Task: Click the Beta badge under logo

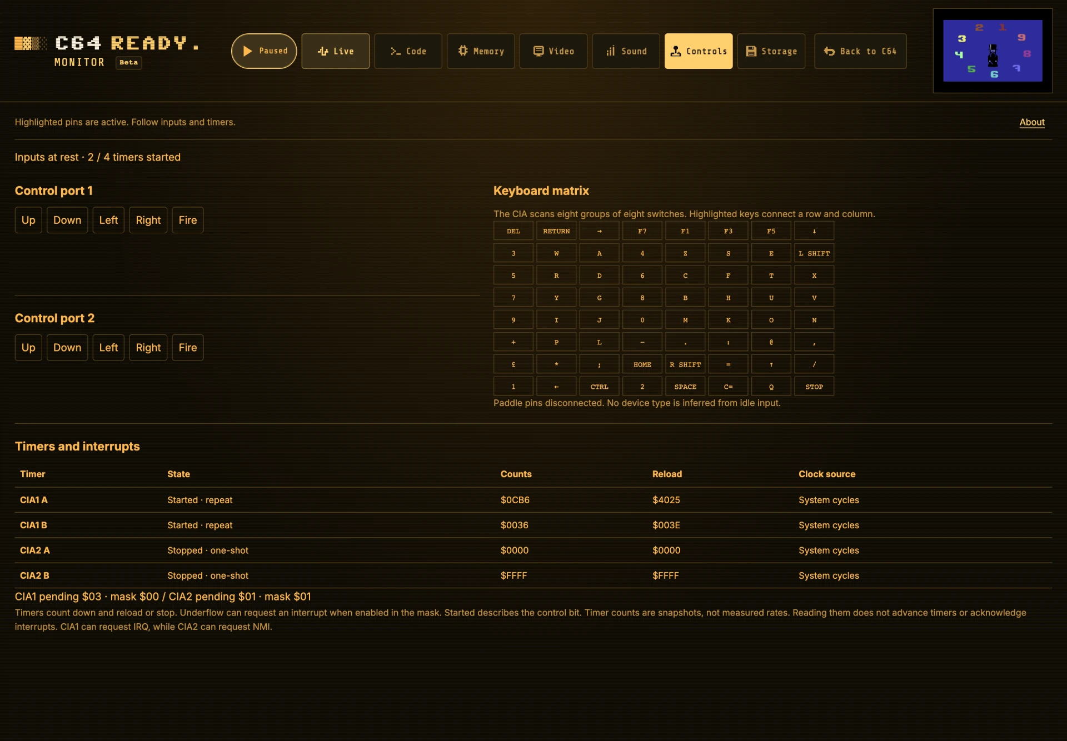Action: pos(129,63)
